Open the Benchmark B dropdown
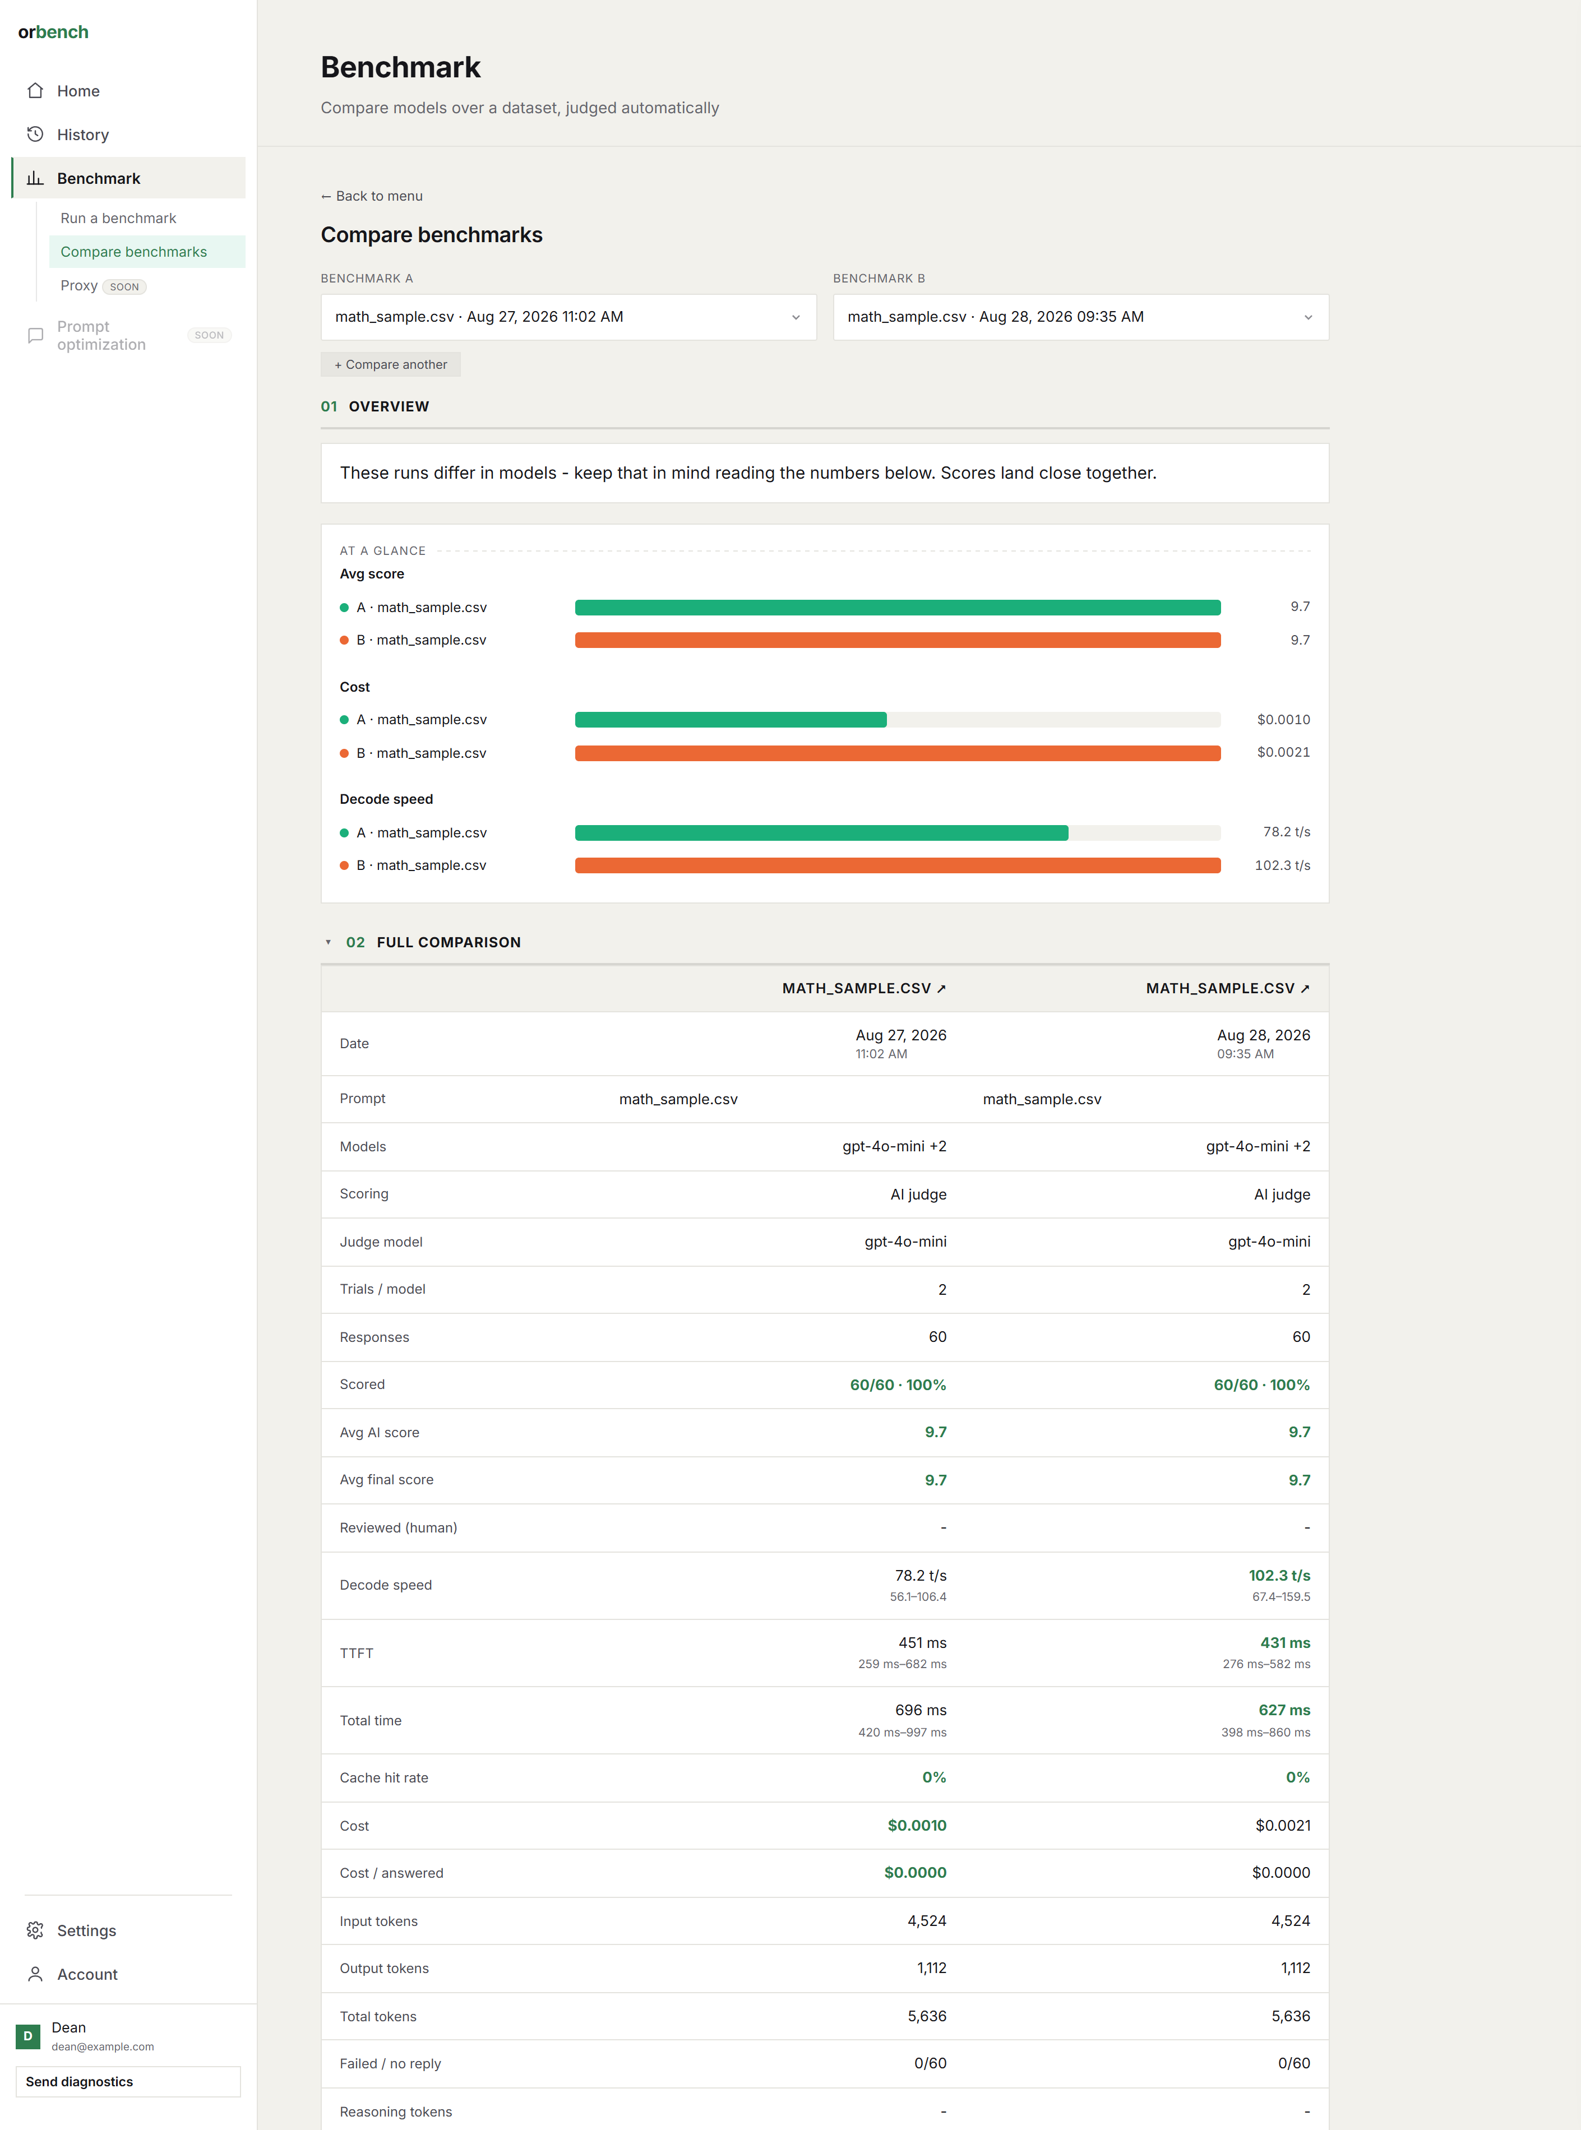The image size is (1581, 2130). click(1080, 317)
